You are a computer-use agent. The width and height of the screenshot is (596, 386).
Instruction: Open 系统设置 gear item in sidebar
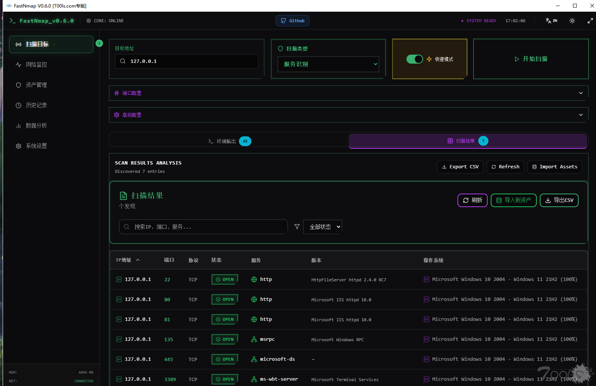(36, 146)
